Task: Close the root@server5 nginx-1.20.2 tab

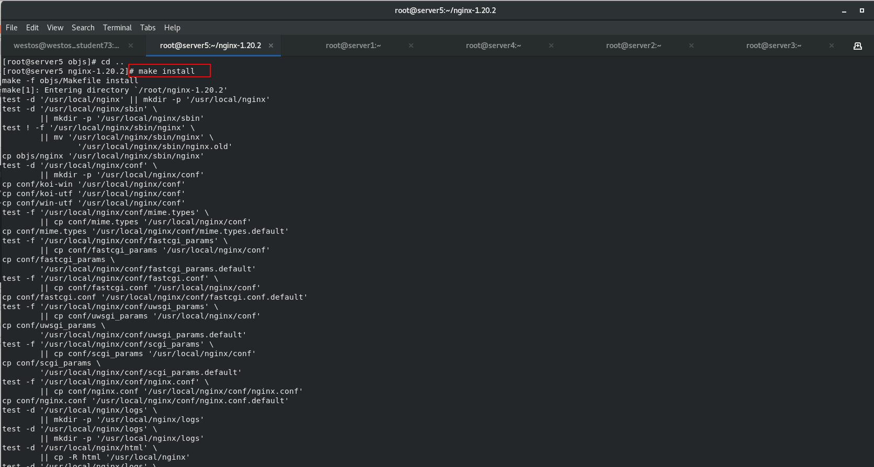Action: [271, 45]
